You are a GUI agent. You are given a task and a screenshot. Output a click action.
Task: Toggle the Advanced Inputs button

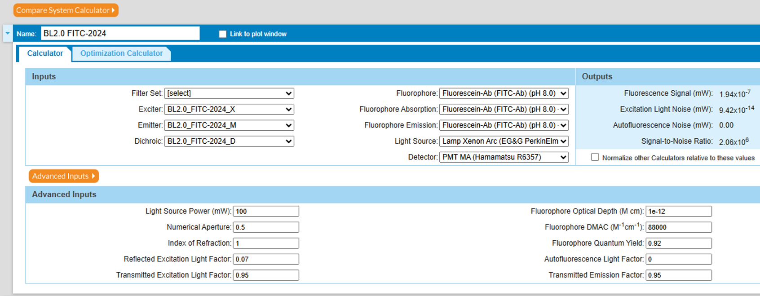tap(63, 176)
